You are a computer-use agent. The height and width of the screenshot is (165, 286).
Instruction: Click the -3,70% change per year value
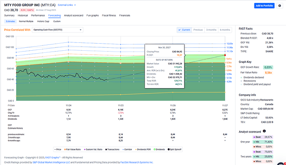pyautogui.click(x=121, y=113)
